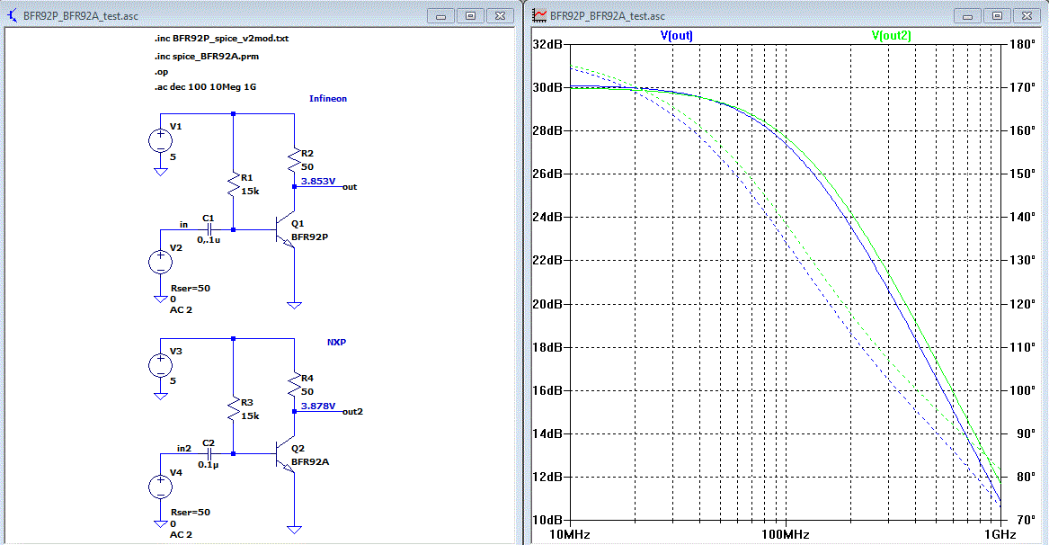Click the BFR92P model name
This screenshot has width=1049, height=545.
[310, 237]
